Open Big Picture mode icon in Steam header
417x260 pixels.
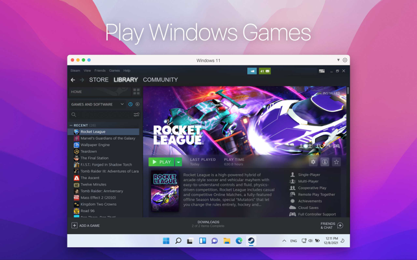322,71
